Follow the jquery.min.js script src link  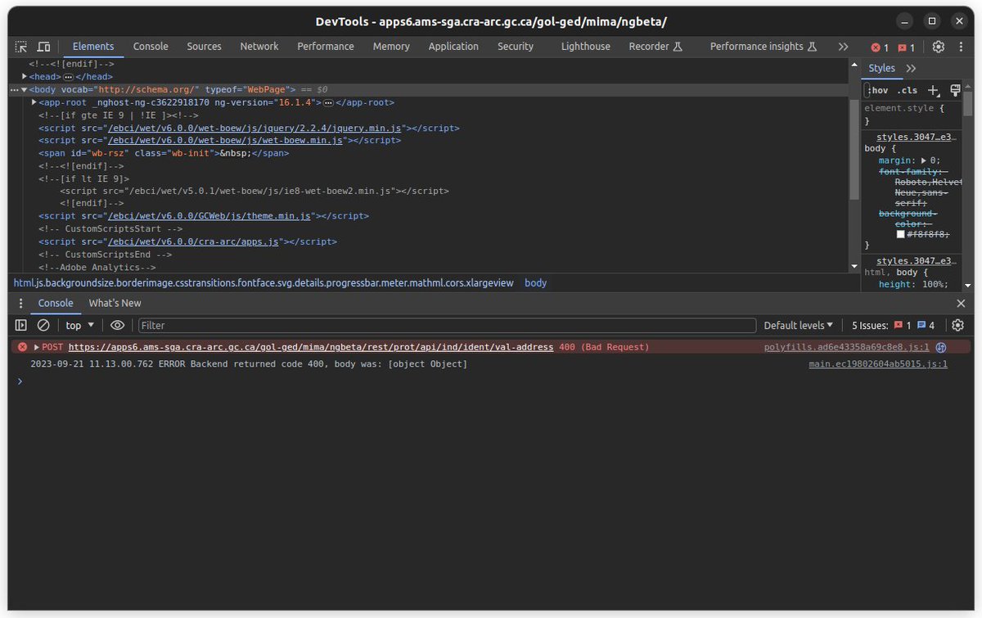click(x=255, y=128)
